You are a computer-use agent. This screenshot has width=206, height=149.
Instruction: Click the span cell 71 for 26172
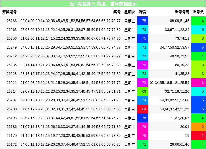tap(143, 144)
